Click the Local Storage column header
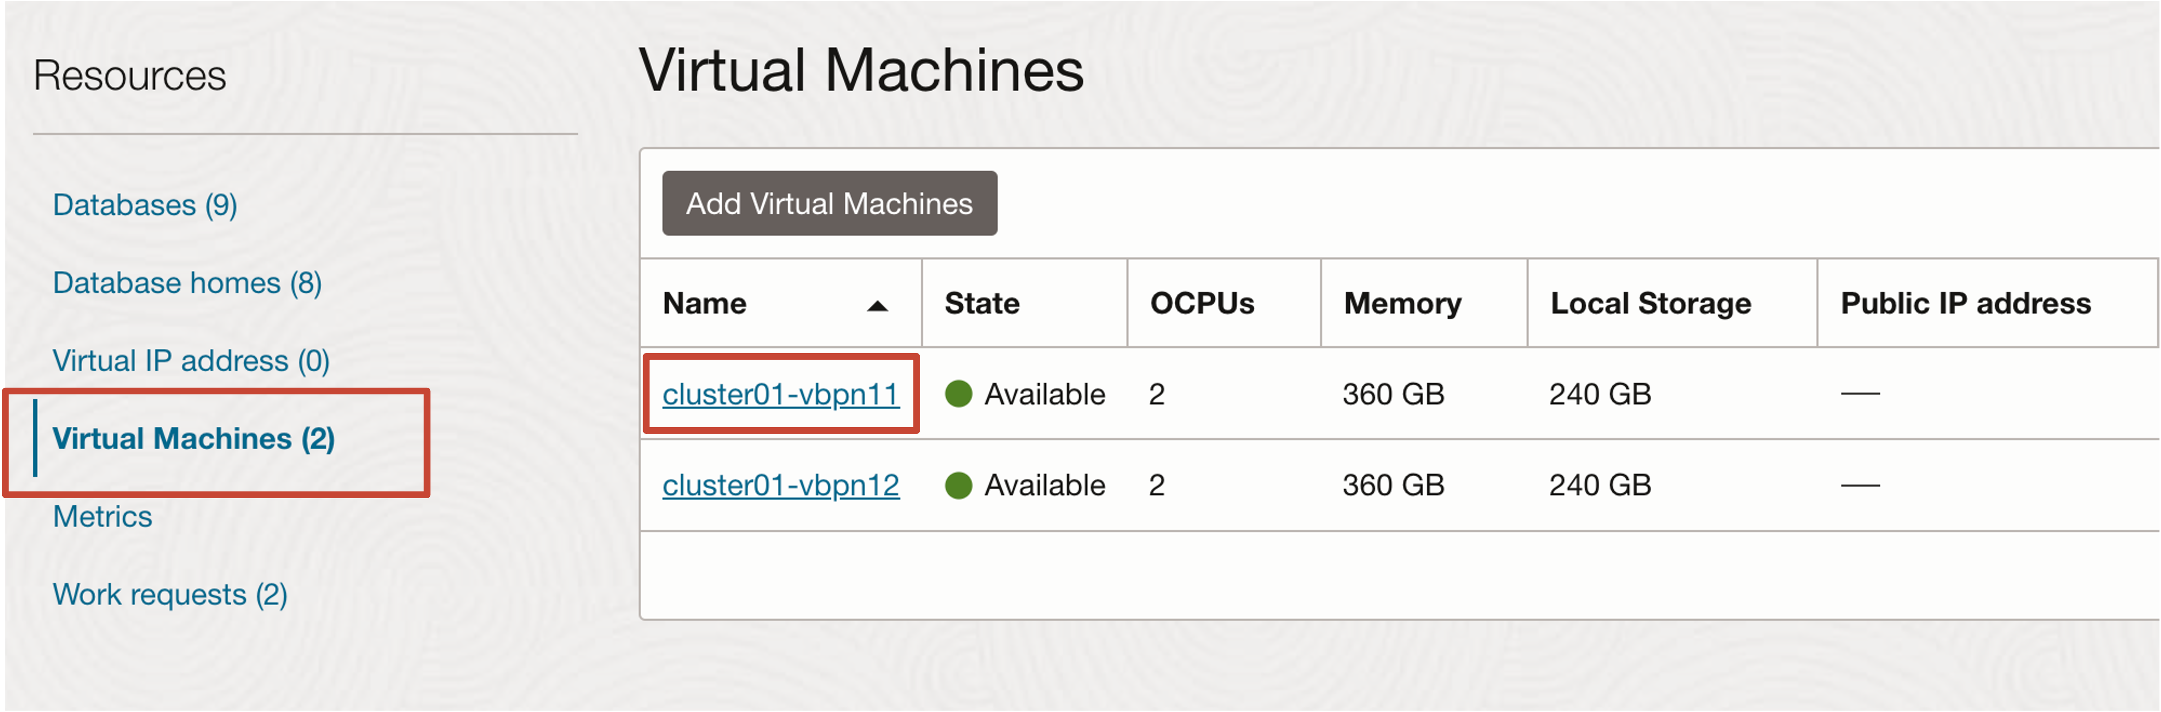The height and width of the screenshot is (712, 2161). (1650, 303)
